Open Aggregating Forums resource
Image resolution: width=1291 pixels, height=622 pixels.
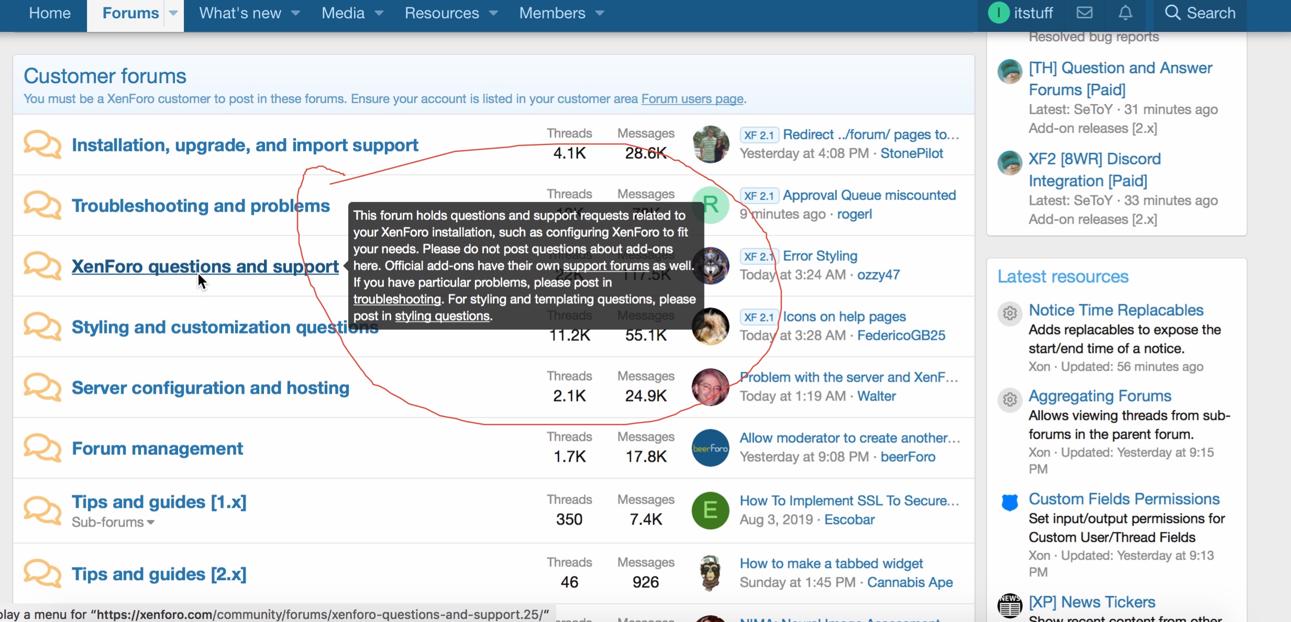[1100, 396]
